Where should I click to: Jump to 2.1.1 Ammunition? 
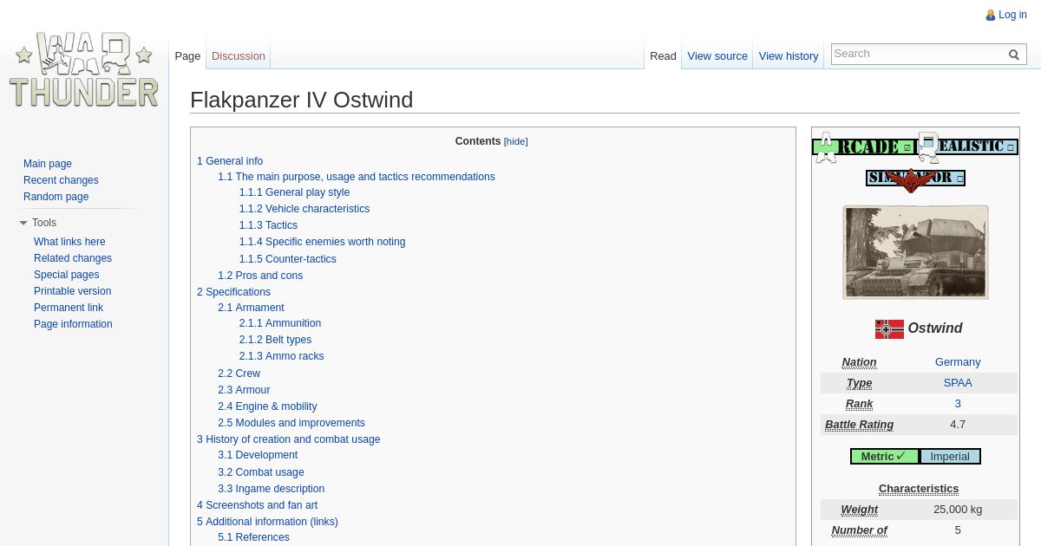click(x=280, y=323)
